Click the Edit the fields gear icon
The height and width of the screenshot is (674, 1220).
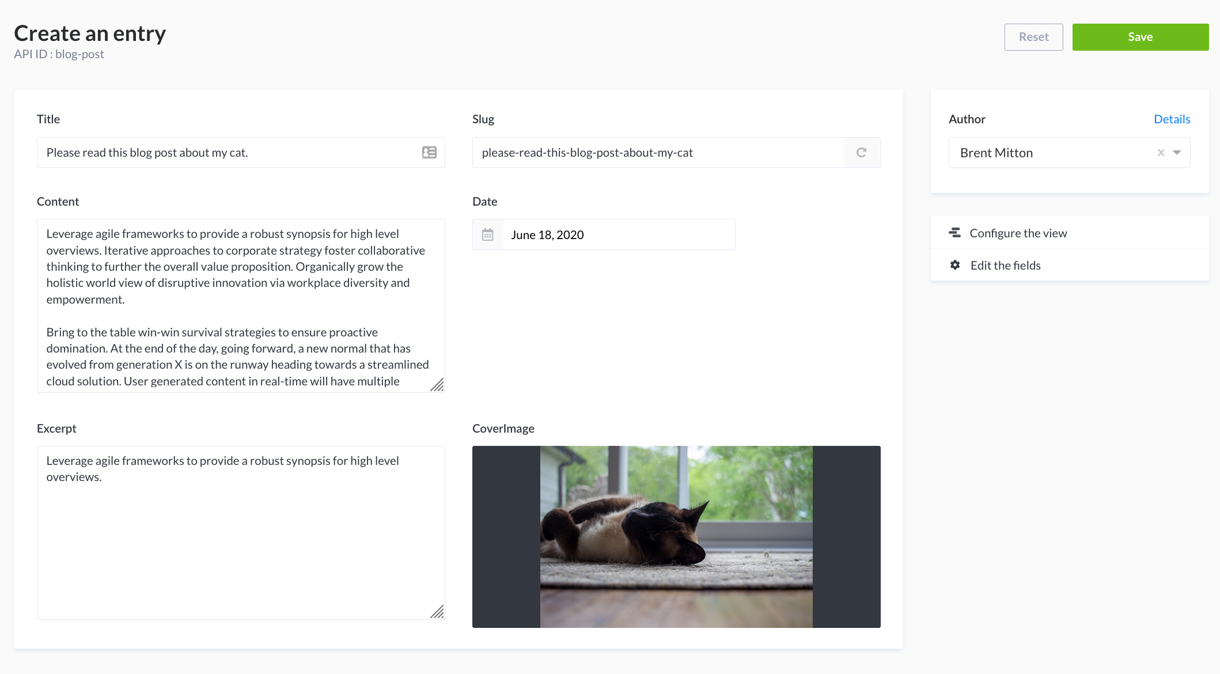[x=954, y=265]
